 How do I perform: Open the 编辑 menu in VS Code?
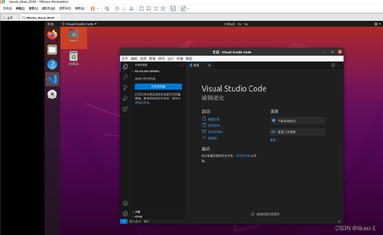coord(134,58)
